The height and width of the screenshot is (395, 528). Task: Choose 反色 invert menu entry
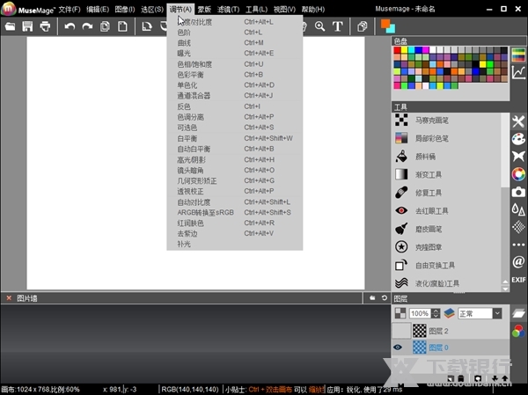click(x=235, y=106)
